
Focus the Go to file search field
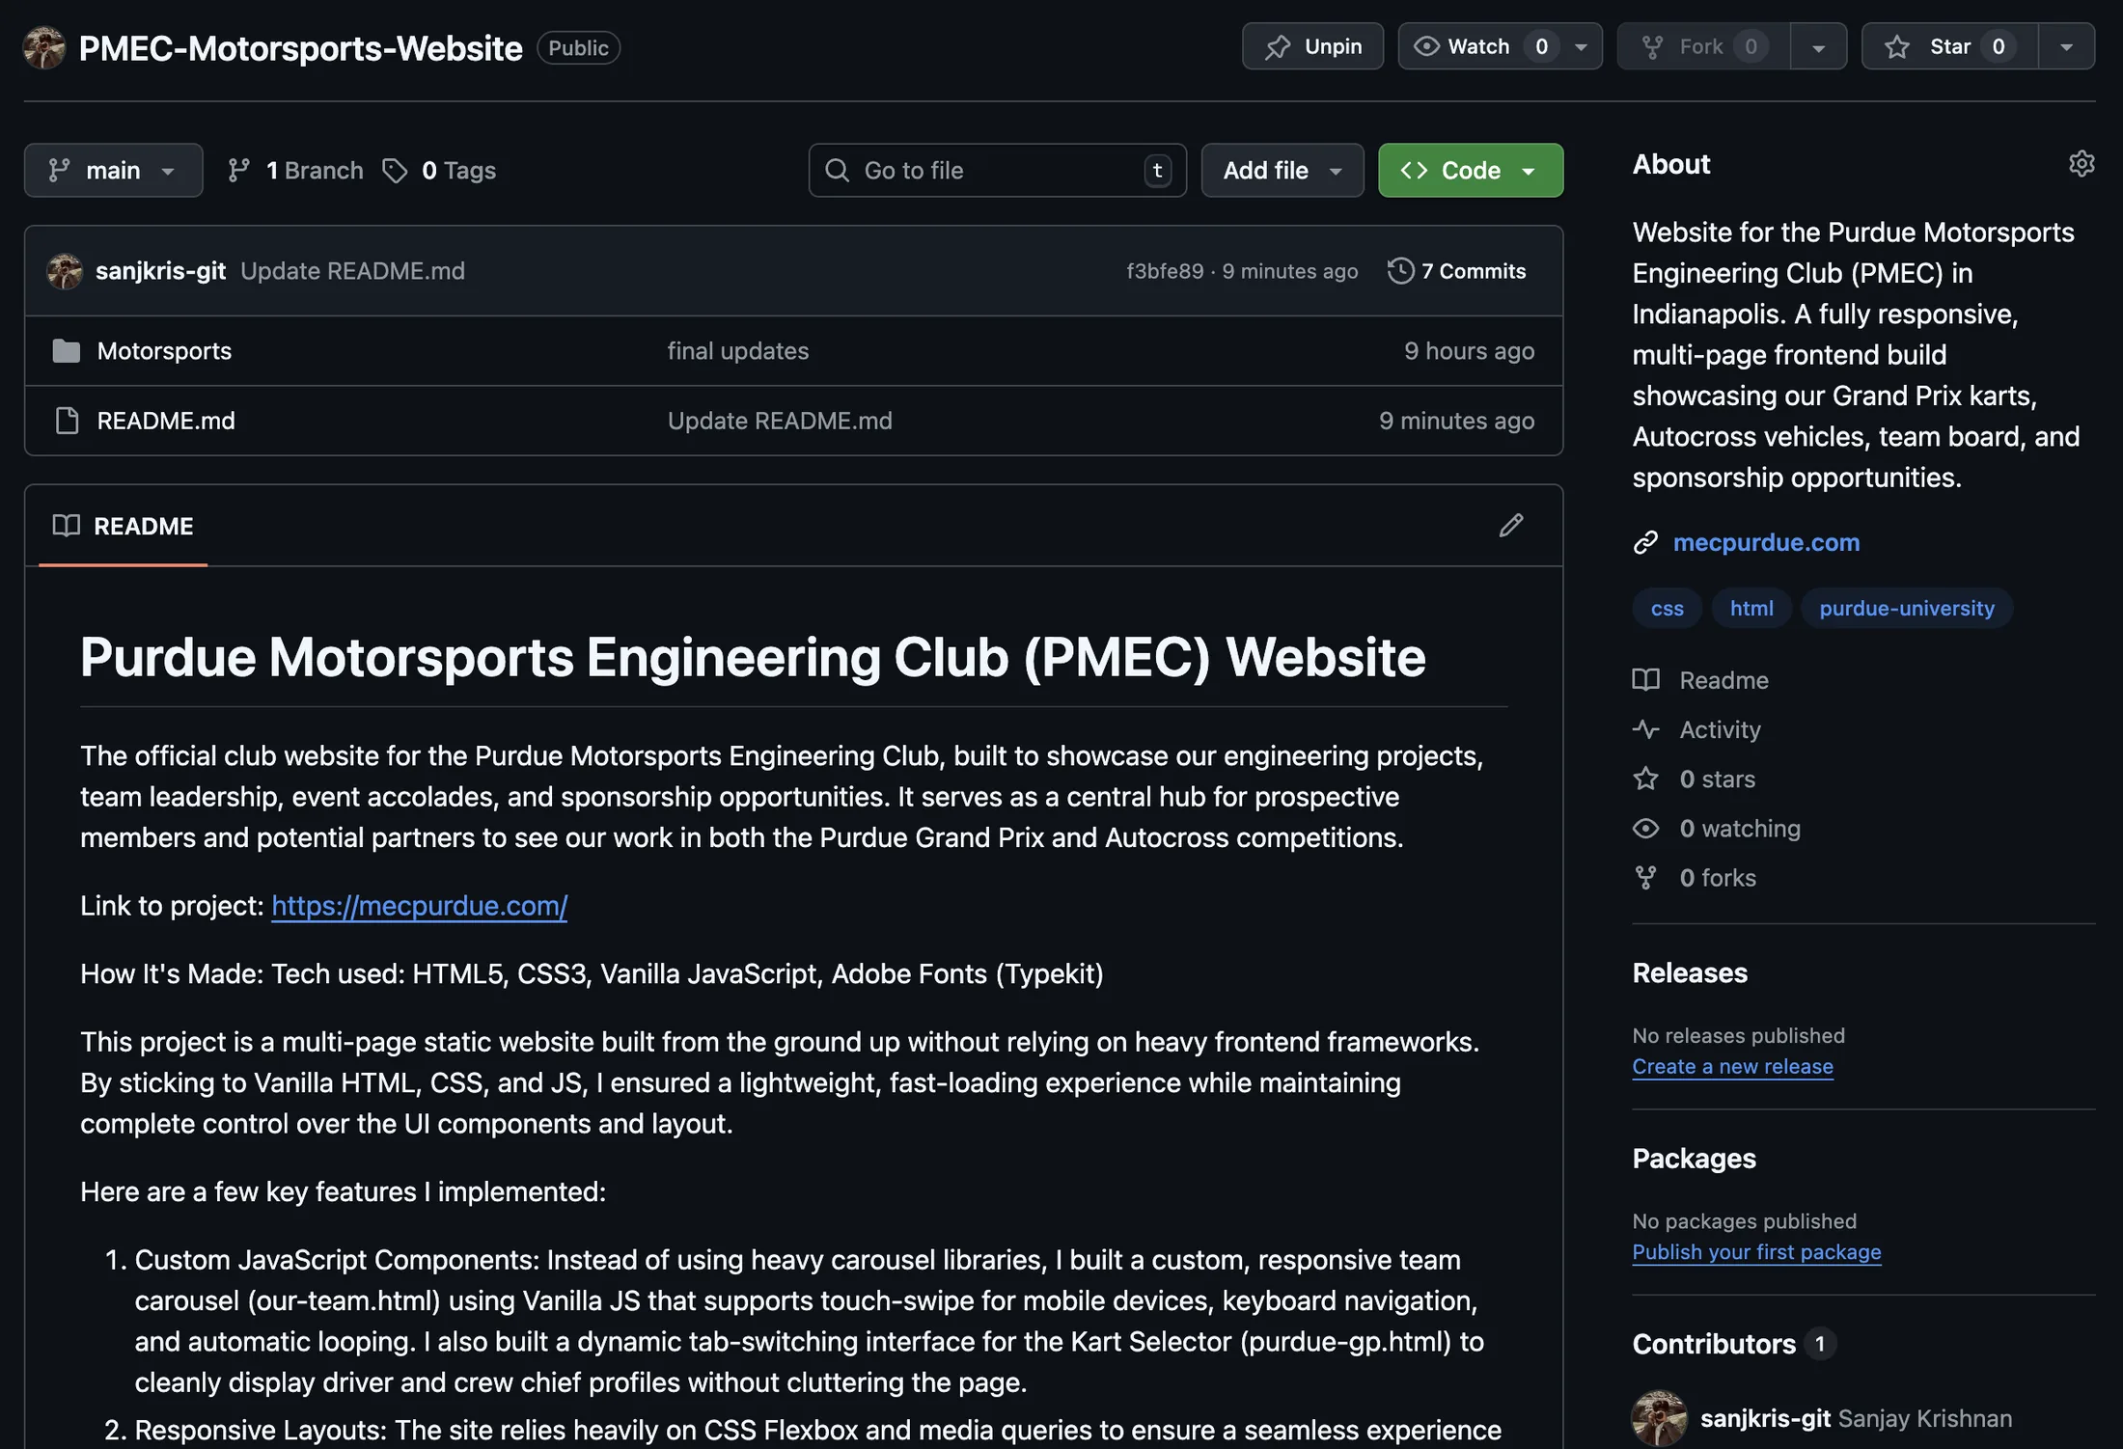(998, 171)
